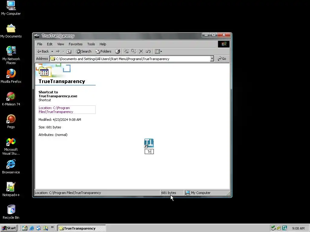Launch Outlook Express from Quick Launch

tap(38, 228)
